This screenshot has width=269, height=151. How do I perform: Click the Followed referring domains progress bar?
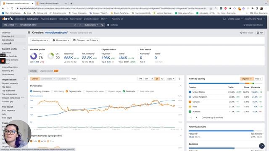click(x=221, y=131)
